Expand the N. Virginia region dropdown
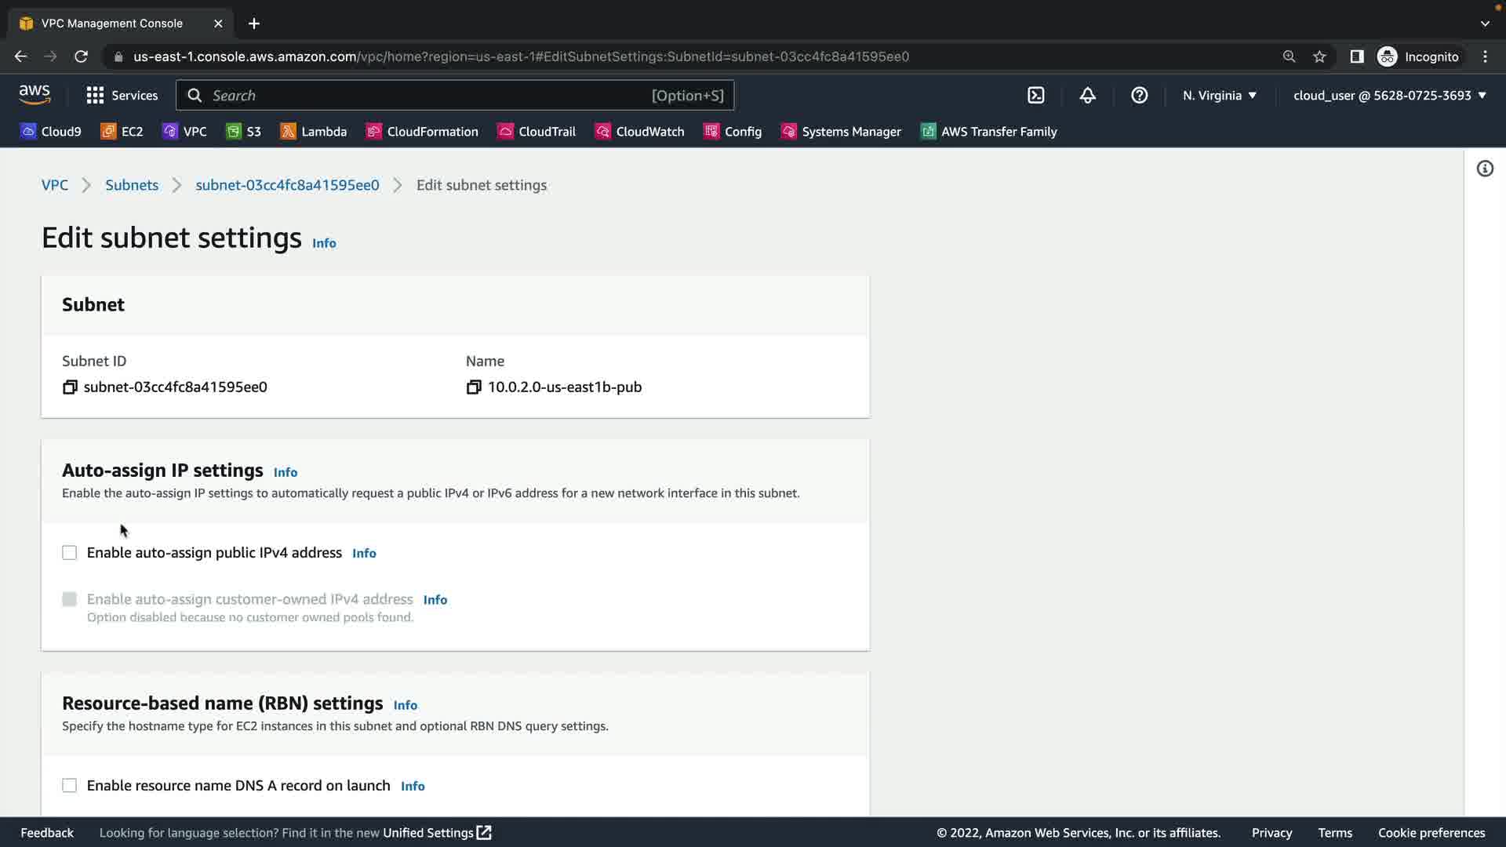Image resolution: width=1506 pixels, height=847 pixels. (x=1220, y=96)
